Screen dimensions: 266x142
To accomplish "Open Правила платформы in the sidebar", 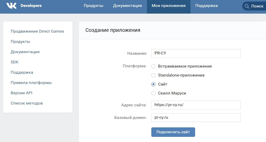I will coord(31,83).
